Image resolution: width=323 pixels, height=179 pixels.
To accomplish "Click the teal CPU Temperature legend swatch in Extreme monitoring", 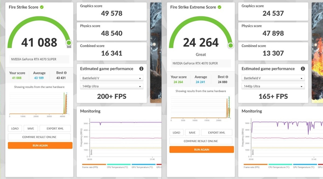I will [280, 164].
